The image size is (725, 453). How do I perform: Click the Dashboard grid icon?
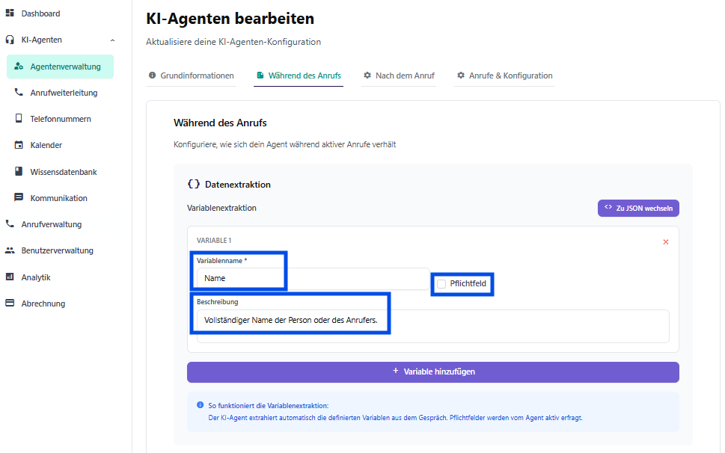point(10,13)
